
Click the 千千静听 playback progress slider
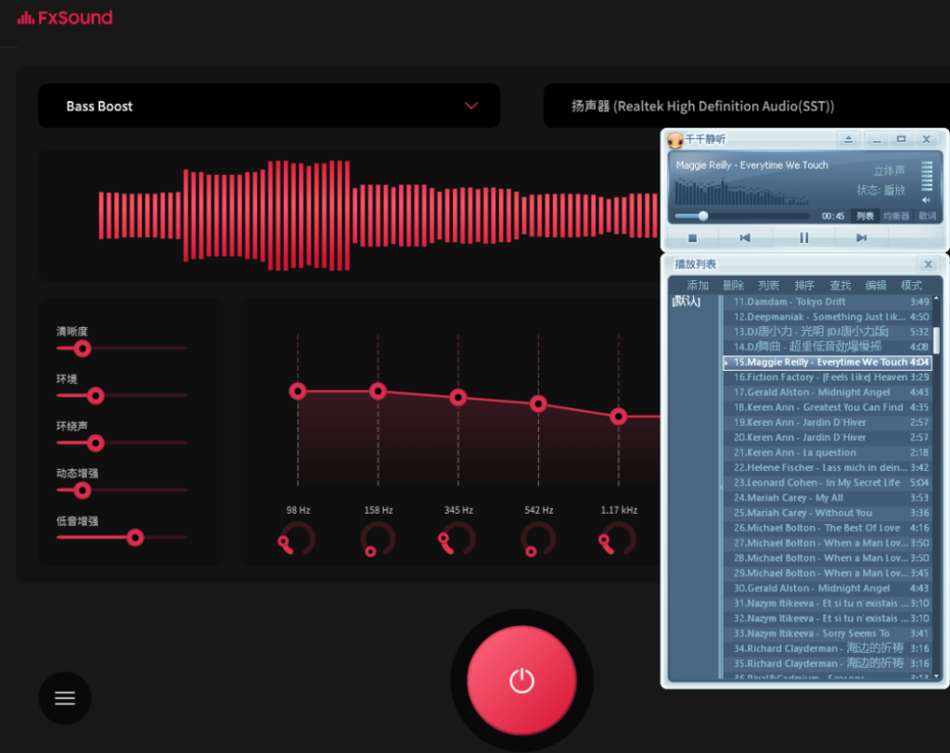741,216
